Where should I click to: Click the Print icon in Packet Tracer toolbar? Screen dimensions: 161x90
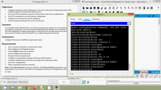[x=95, y=8]
